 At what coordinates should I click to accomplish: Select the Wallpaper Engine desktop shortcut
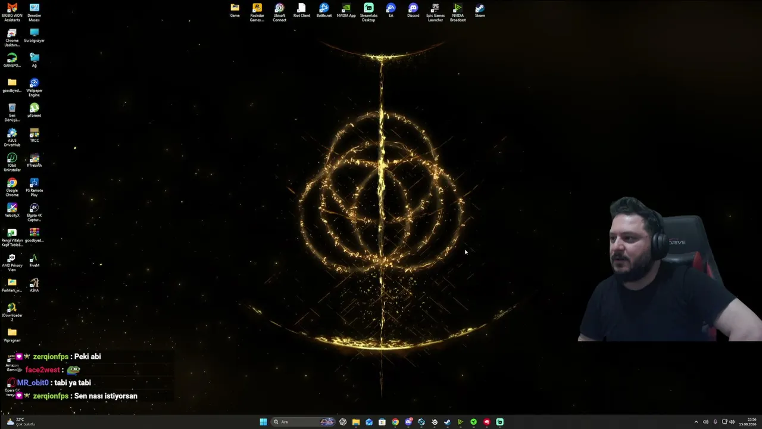click(x=35, y=88)
